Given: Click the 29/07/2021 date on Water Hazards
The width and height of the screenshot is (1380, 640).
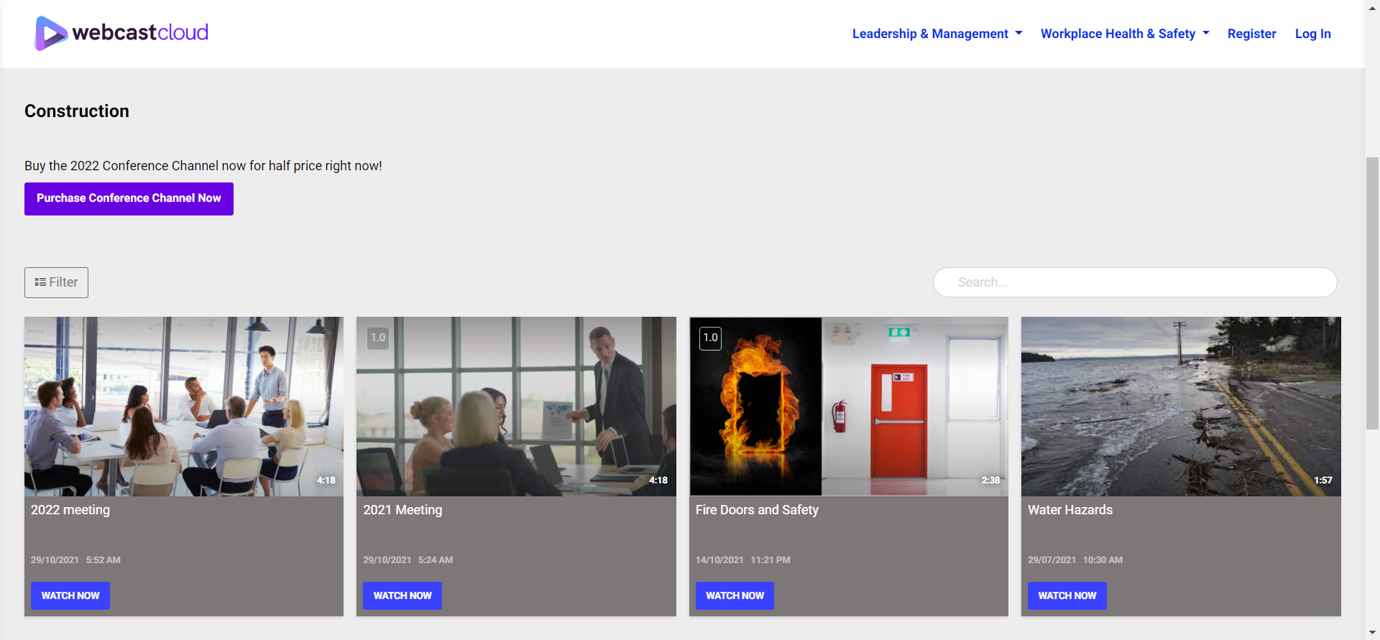Looking at the screenshot, I should [1052, 560].
